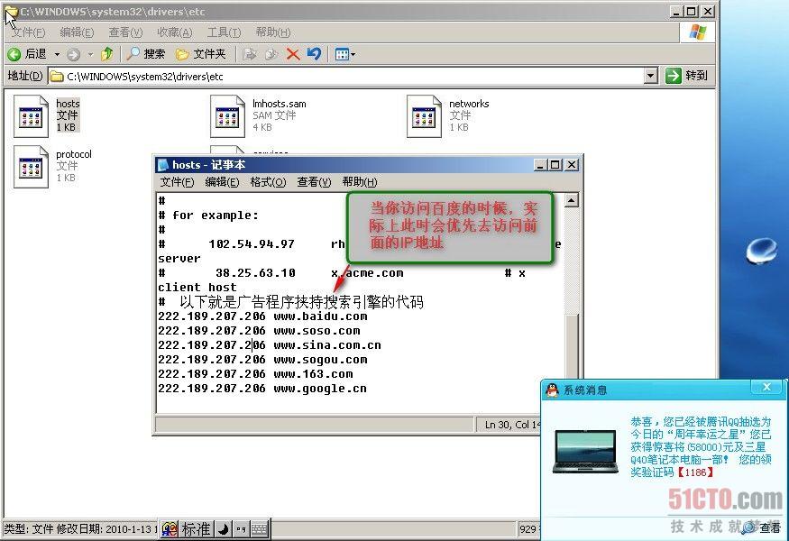789x541 pixels.
Task: Select the networks file icon
Action: (x=424, y=116)
